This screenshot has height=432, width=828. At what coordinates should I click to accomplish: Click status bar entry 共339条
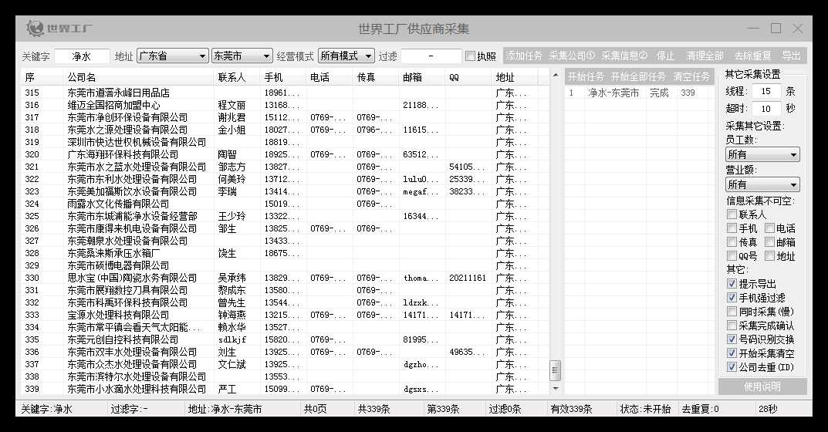coord(373,409)
